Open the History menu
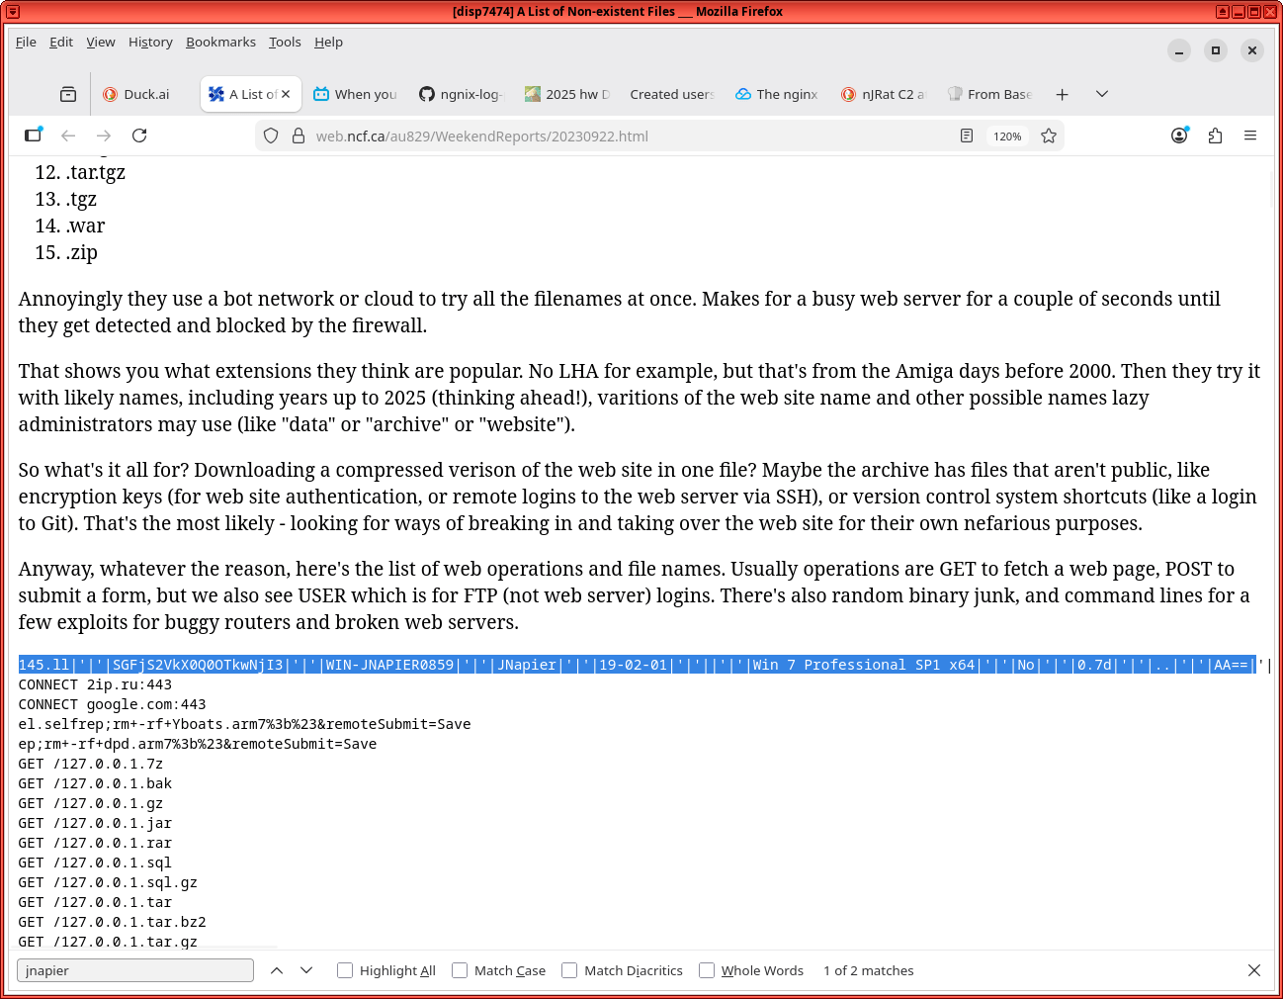The height and width of the screenshot is (999, 1283). (x=150, y=42)
